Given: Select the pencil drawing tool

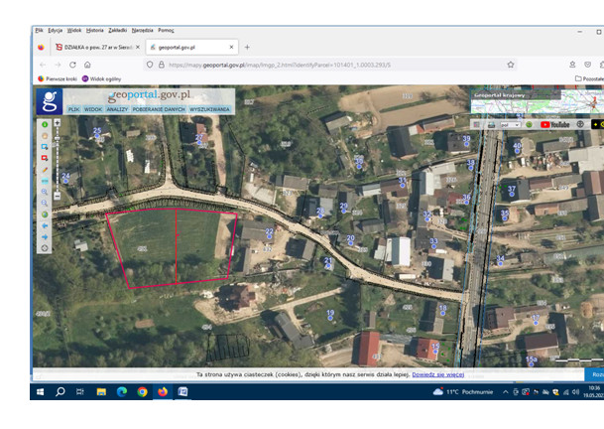Looking at the screenshot, I should point(45,169).
